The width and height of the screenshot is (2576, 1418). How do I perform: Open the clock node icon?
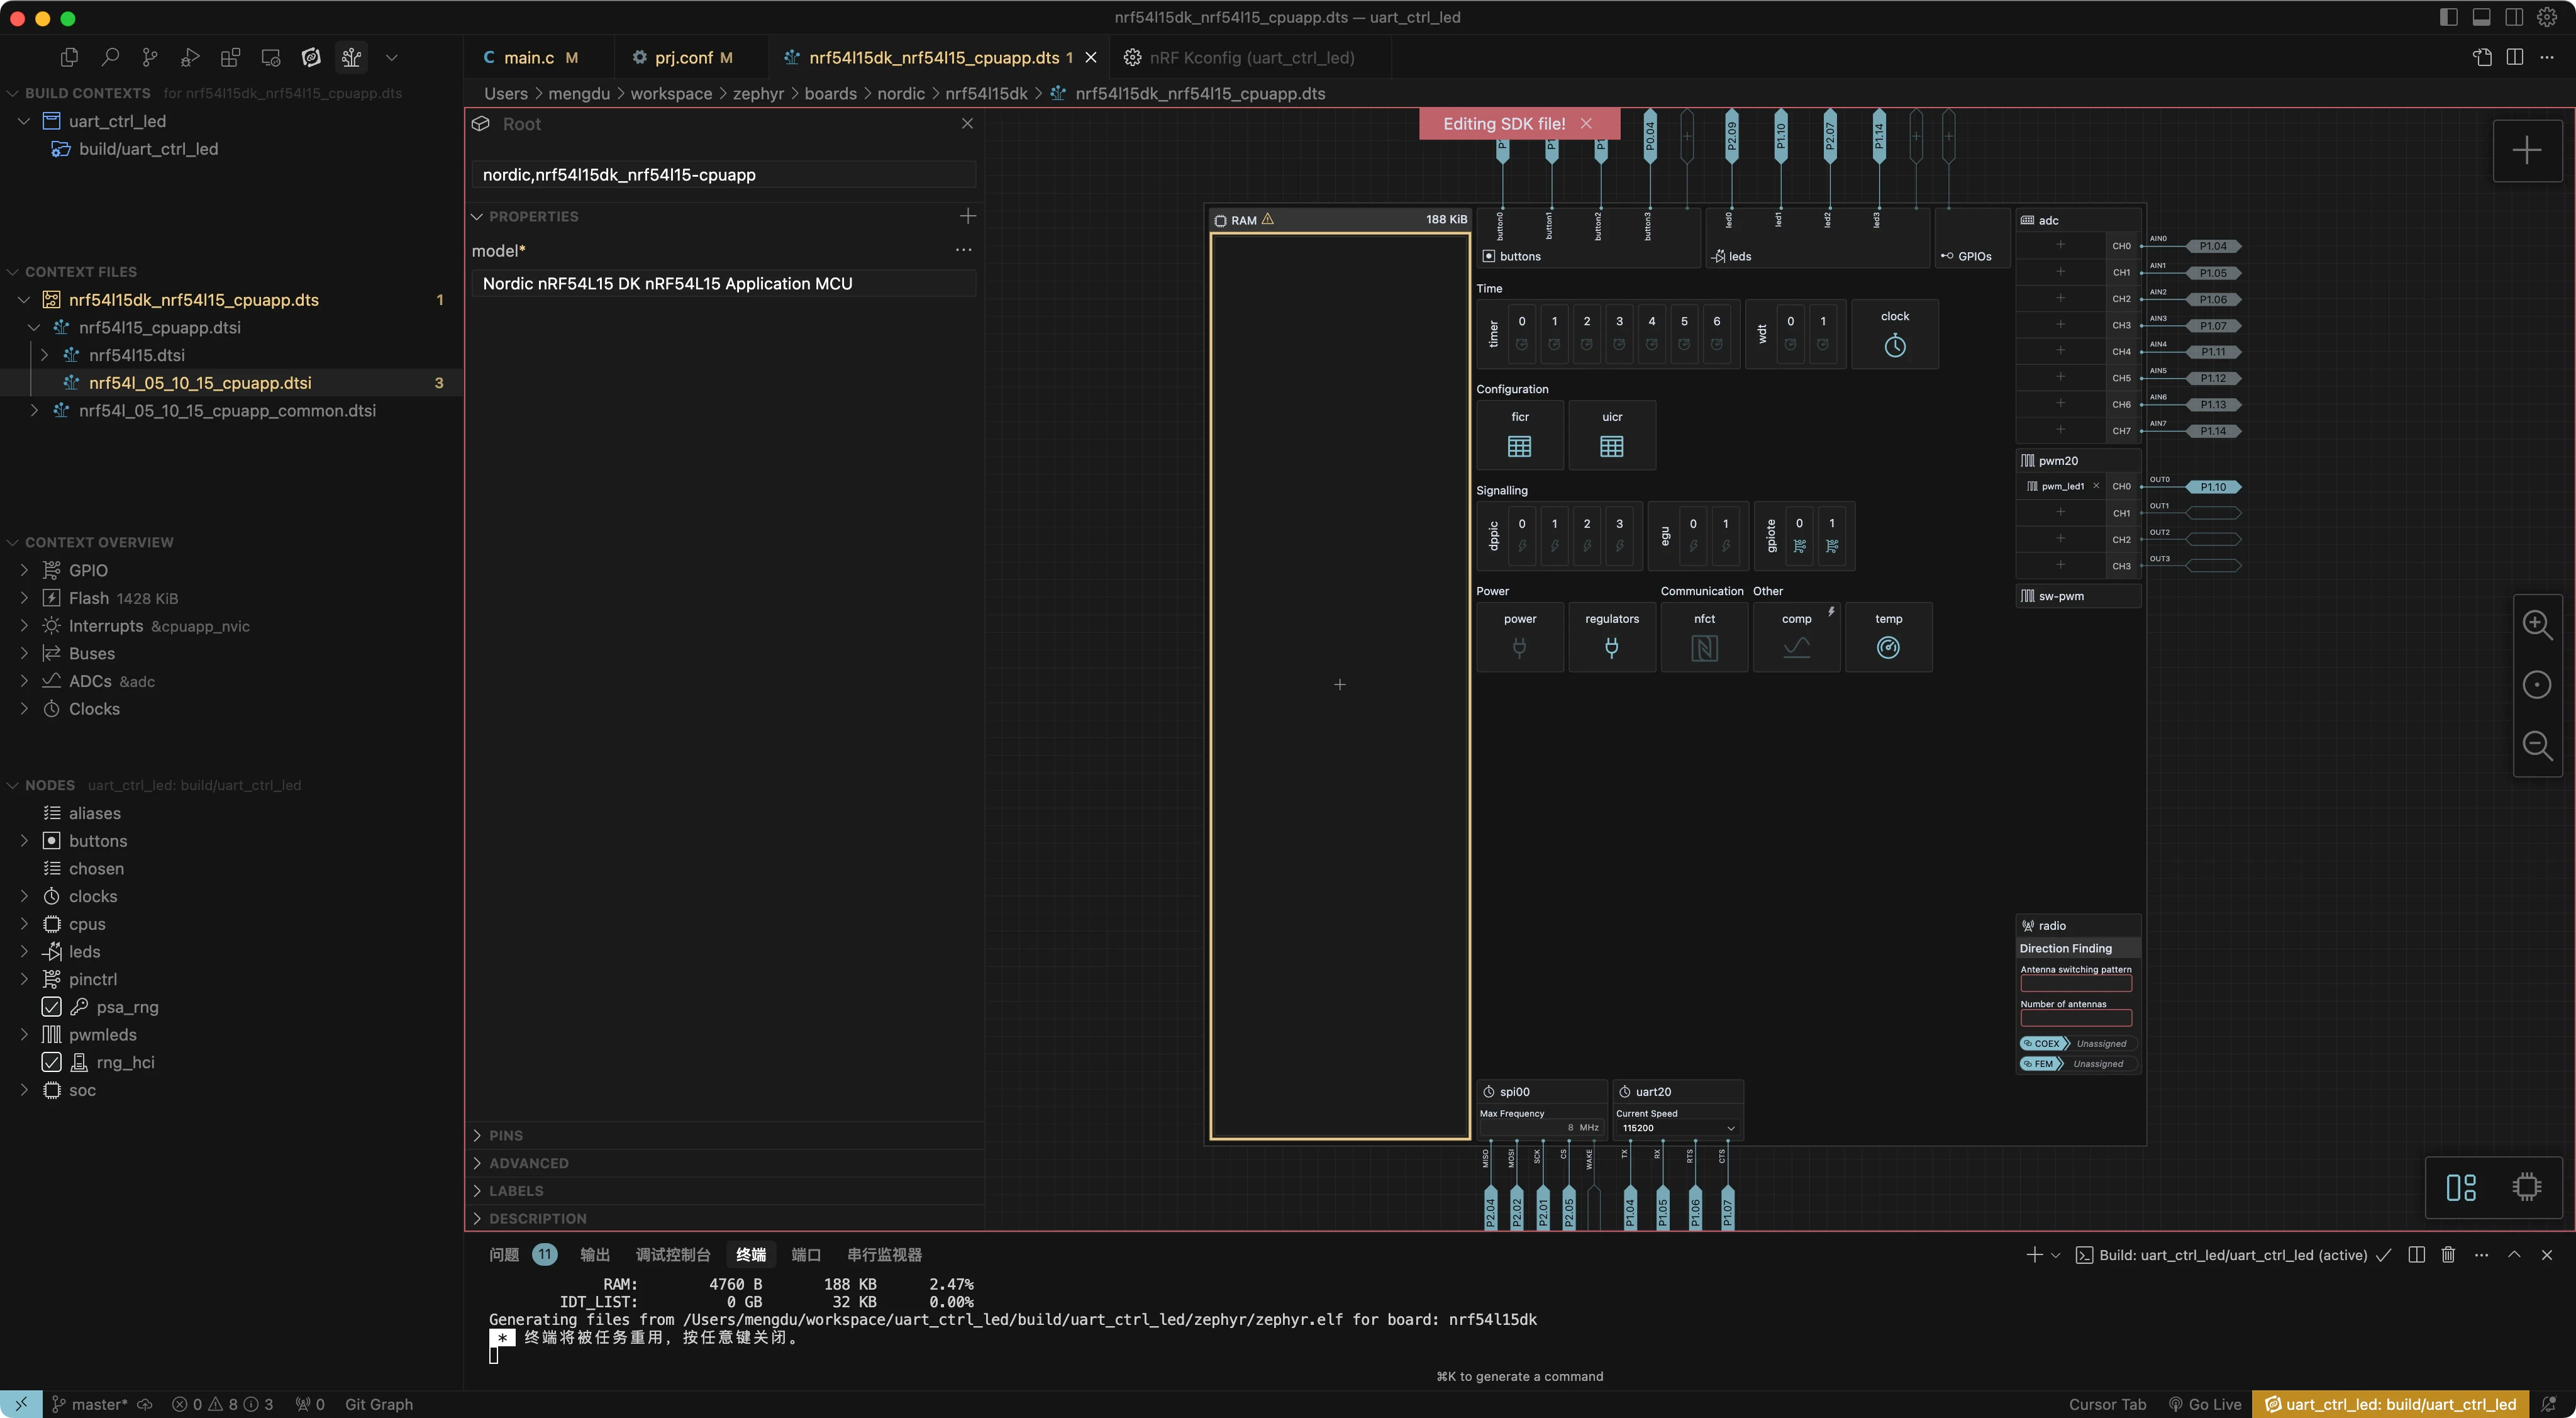[1894, 346]
